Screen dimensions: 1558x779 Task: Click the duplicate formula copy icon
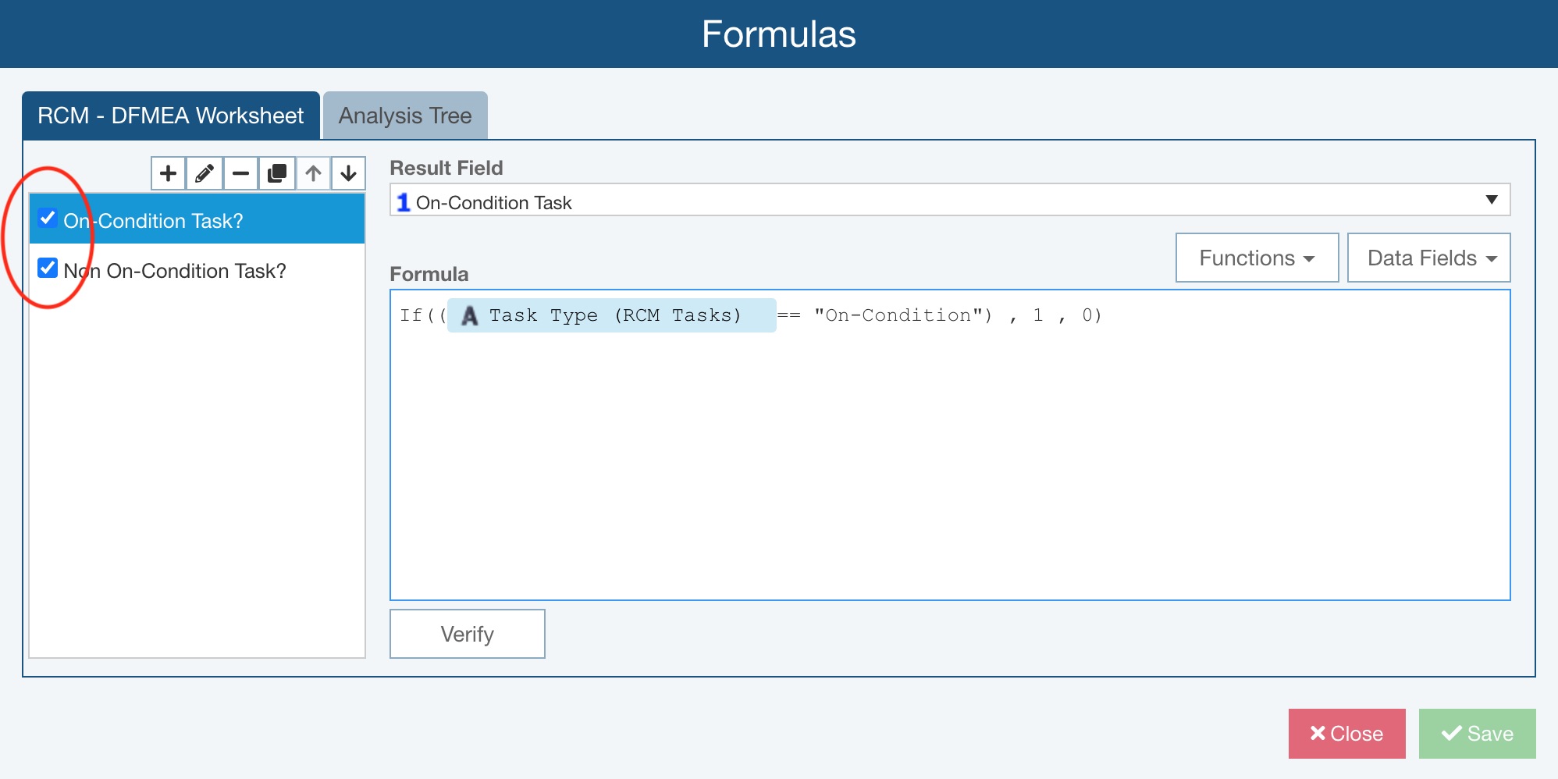coord(277,173)
